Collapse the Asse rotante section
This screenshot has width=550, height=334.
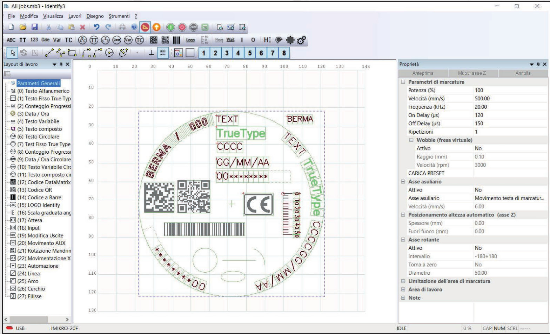click(x=403, y=240)
